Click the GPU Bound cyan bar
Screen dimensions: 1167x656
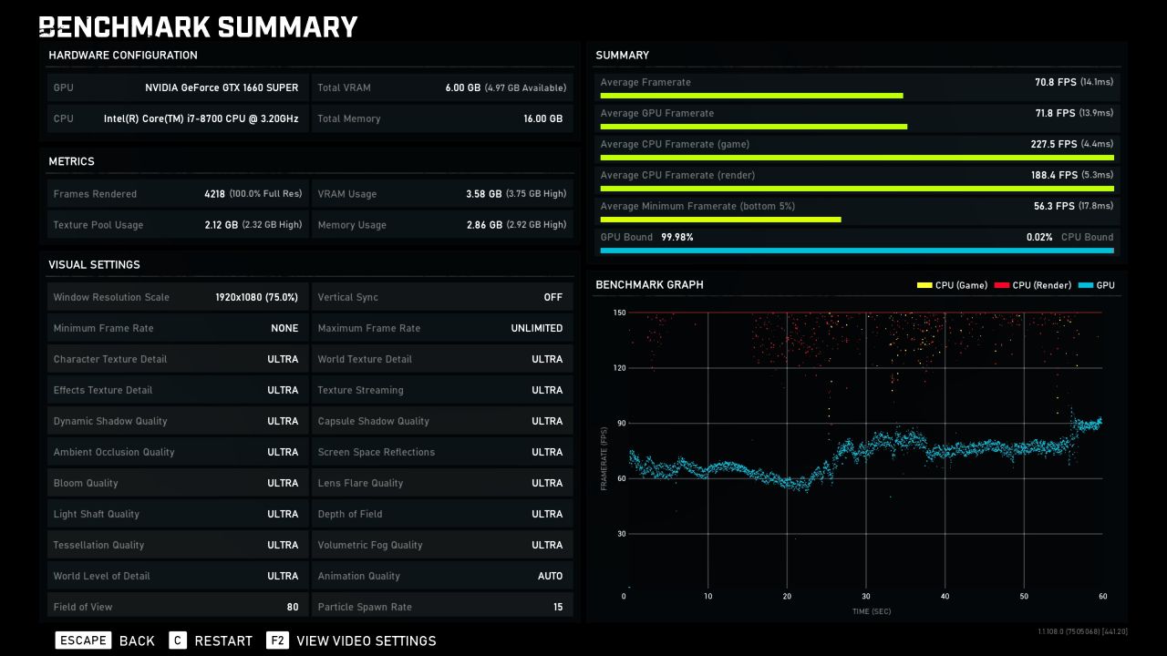(x=857, y=250)
